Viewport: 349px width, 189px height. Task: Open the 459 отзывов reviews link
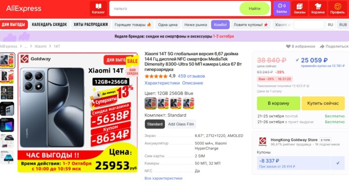pyautogui.click(x=191, y=76)
